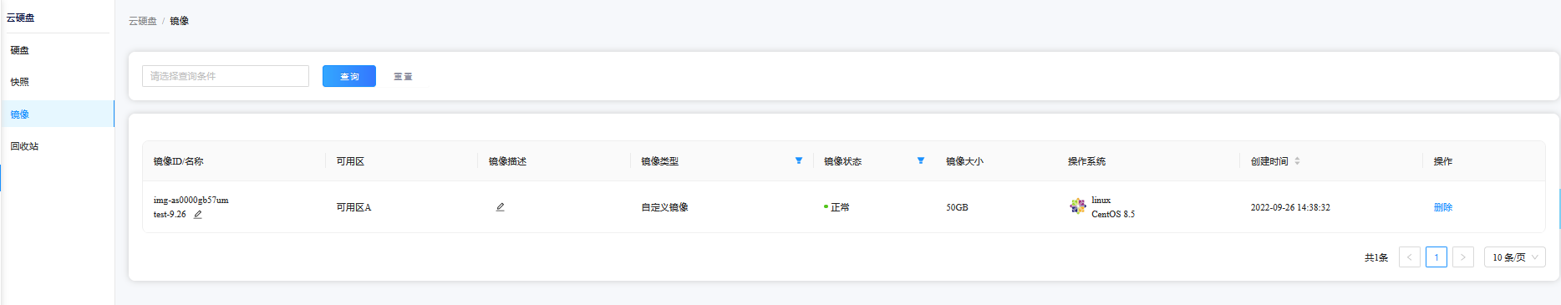Sort by 创建时间 column arrows
The image size is (1561, 305).
(1297, 161)
